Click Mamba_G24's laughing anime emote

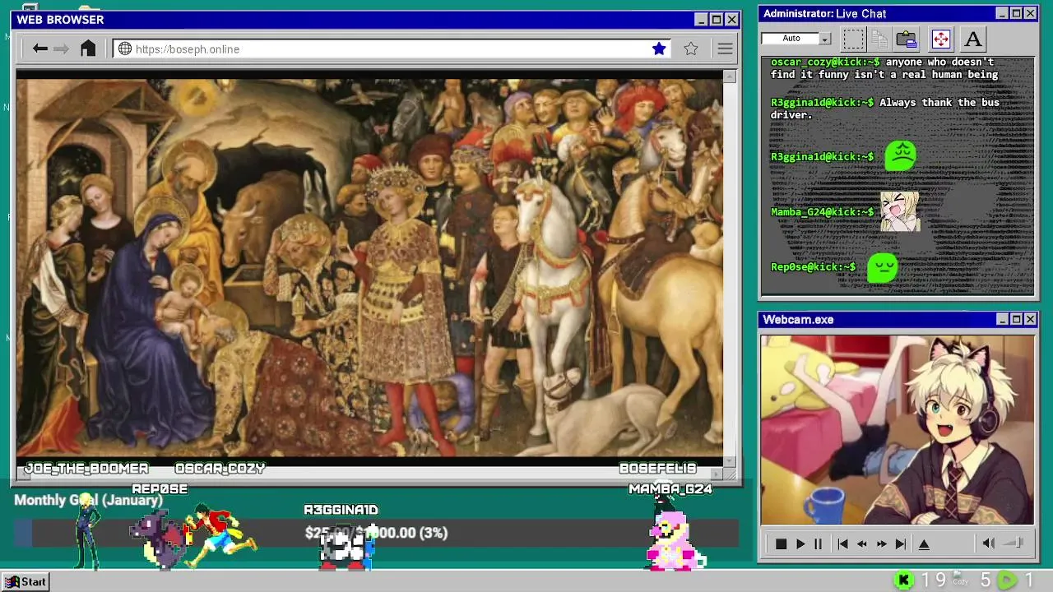click(x=899, y=211)
